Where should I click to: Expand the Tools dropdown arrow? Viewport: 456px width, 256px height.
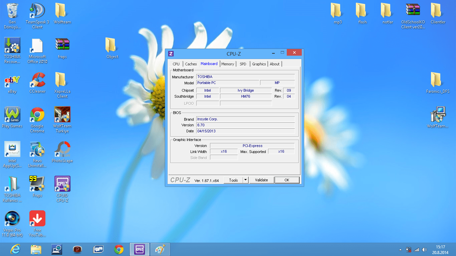coord(246,180)
